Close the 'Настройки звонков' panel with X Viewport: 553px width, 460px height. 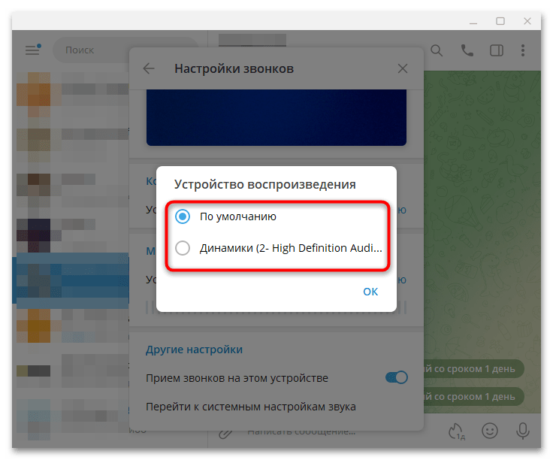[x=403, y=68]
